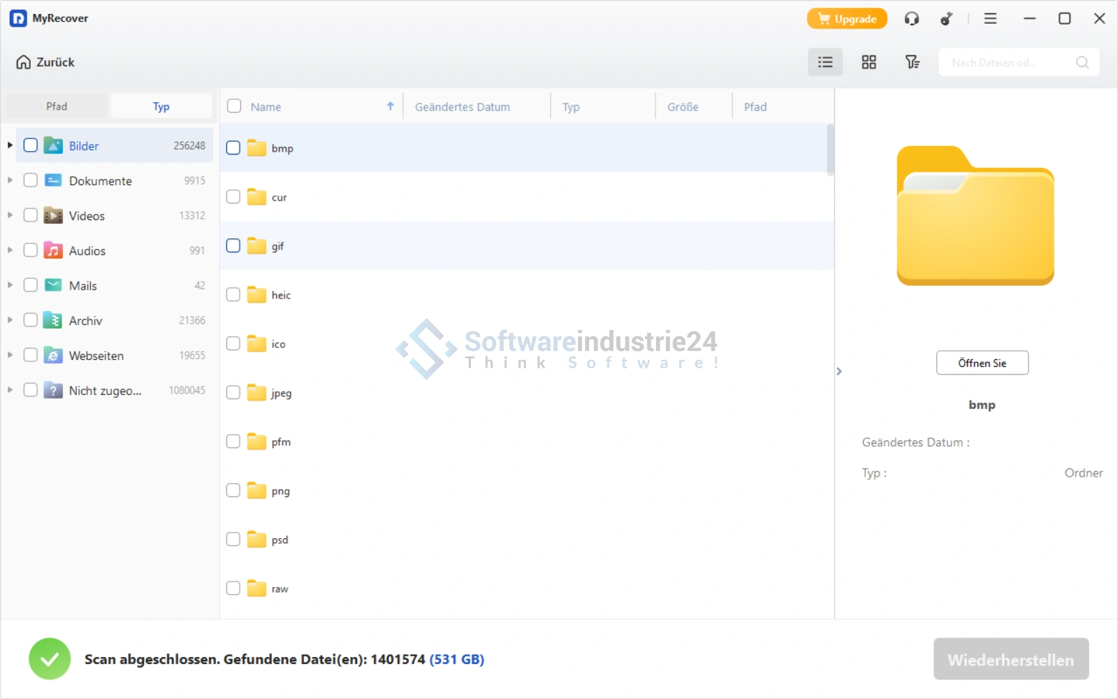Open the hamburger main menu
The height and width of the screenshot is (699, 1118).
(990, 19)
